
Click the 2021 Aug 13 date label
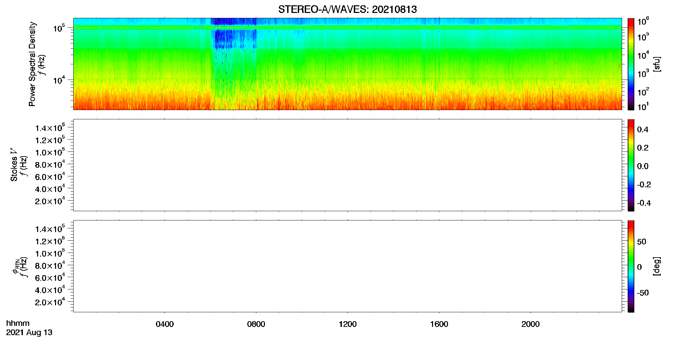pos(29,332)
